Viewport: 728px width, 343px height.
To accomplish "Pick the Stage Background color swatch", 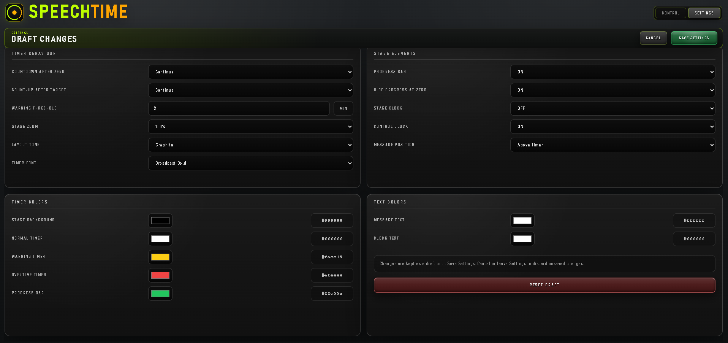I will click(160, 221).
